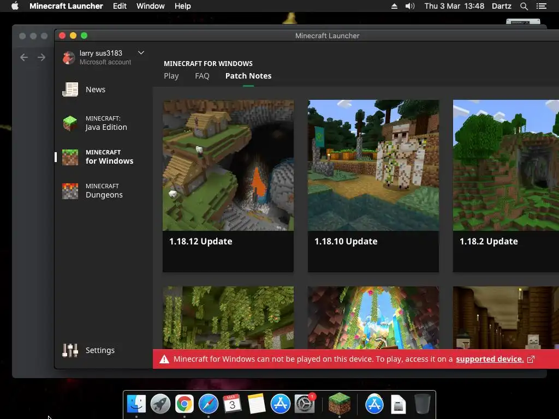Click the 1.18.12 Update title text
The height and width of the screenshot is (419, 559).
click(x=201, y=242)
